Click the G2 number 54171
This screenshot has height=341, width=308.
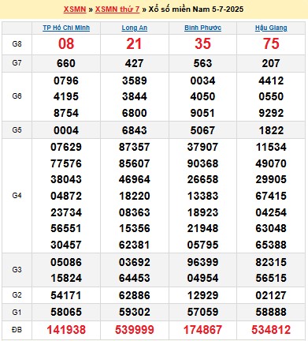66,295
